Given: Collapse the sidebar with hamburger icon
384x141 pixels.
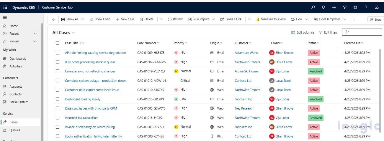Looking at the screenshot, I should (5, 18).
